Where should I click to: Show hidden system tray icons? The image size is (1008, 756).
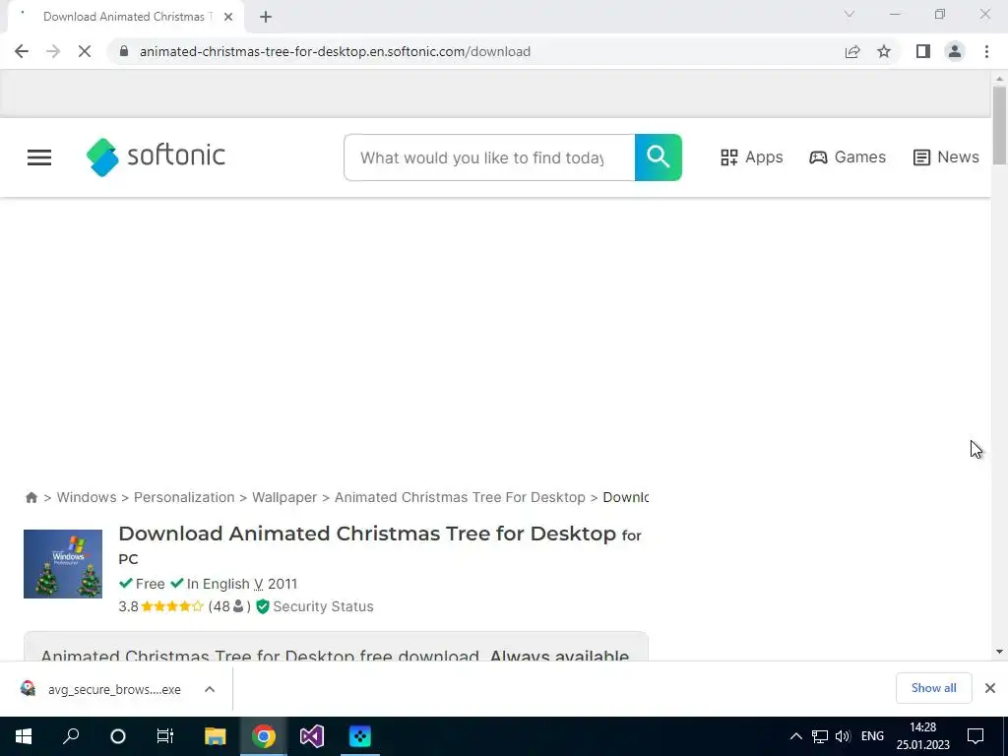click(x=795, y=736)
